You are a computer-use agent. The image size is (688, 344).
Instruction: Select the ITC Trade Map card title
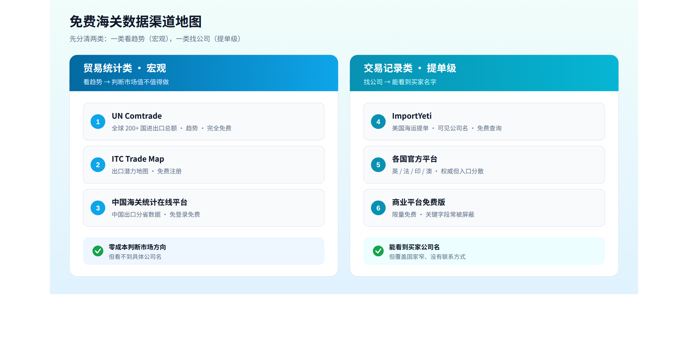coord(138,159)
